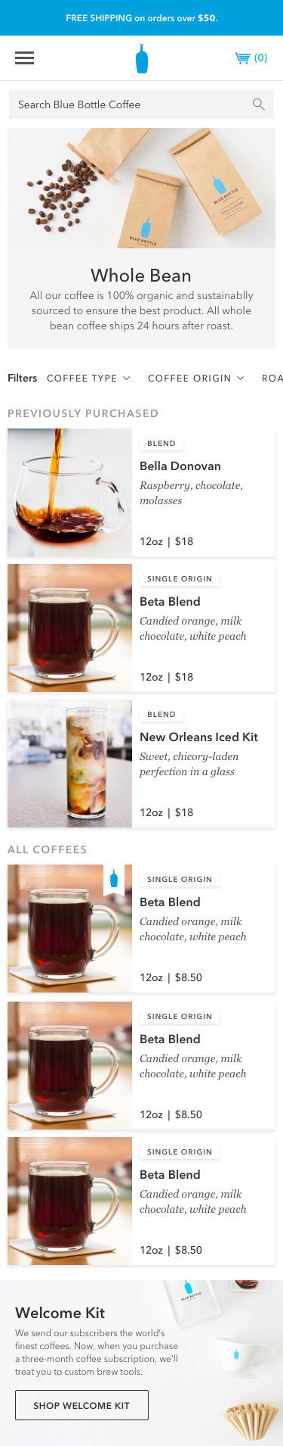Expand the Coffee Type filter
This screenshot has width=283, height=1446.
point(88,378)
